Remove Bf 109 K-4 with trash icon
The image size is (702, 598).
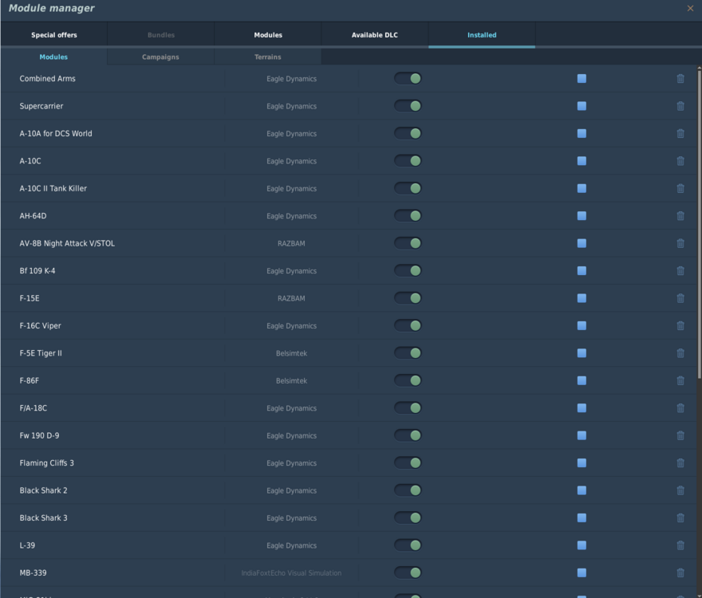(x=680, y=271)
